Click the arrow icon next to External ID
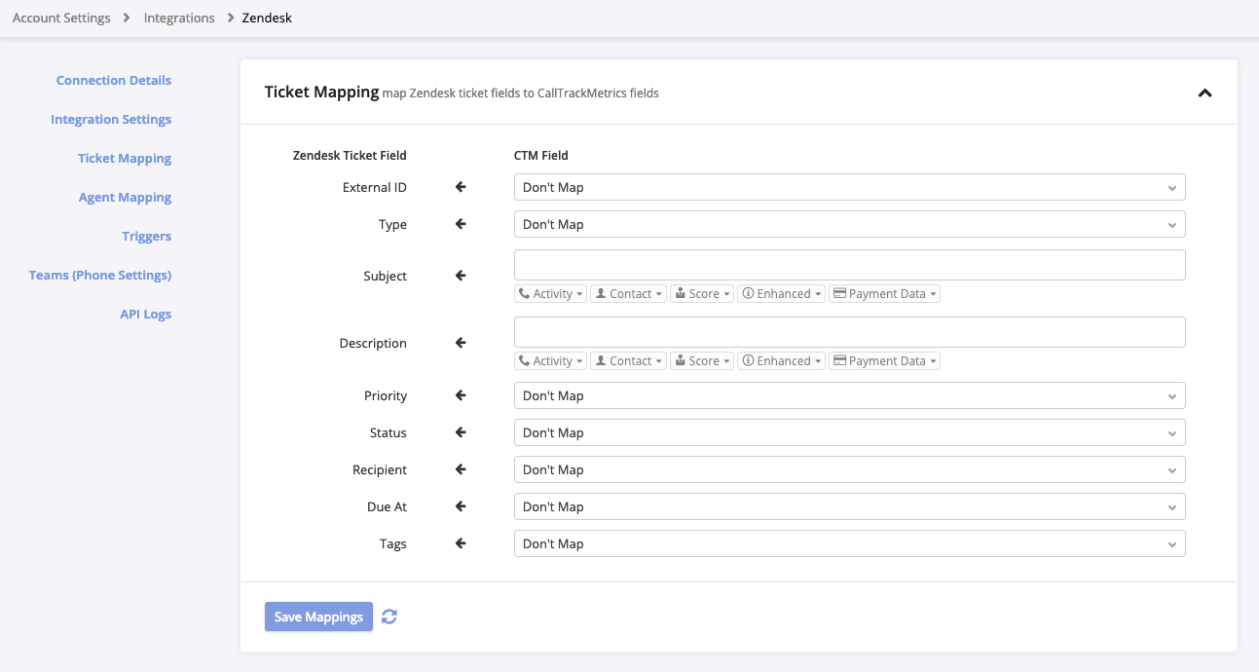This screenshot has width=1259, height=672. [x=462, y=187]
